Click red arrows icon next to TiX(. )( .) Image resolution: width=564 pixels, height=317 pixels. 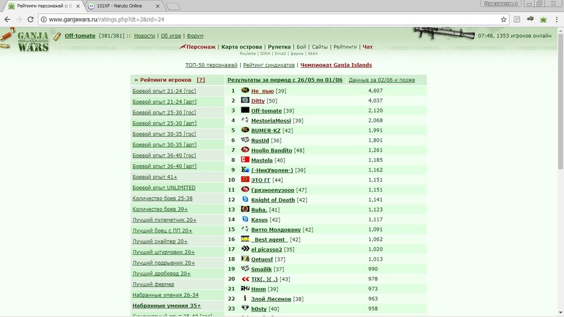pyautogui.click(x=245, y=279)
